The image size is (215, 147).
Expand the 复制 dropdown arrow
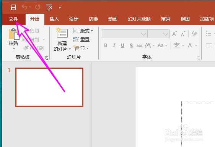44,39
